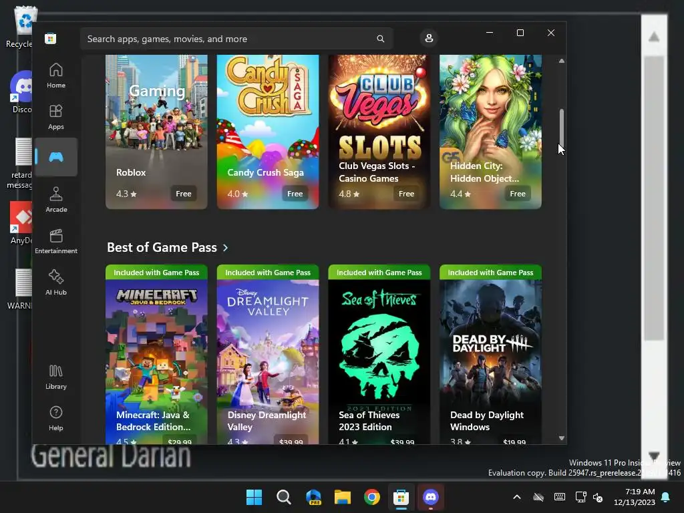
Task: Open the Entertainment section in sidebar
Action: [x=56, y=241]
